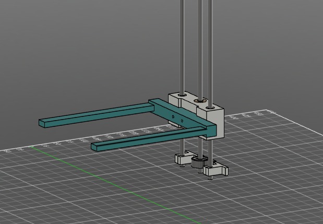Select the central threaded lead screw rod

pyautogui.click(x=200, y=50)
